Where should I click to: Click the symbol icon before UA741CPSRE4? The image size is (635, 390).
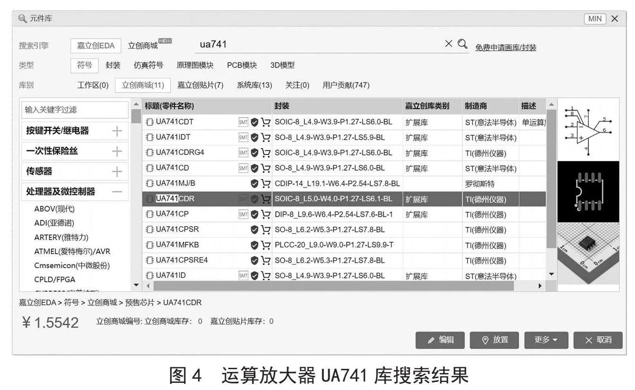pos(150,261)
